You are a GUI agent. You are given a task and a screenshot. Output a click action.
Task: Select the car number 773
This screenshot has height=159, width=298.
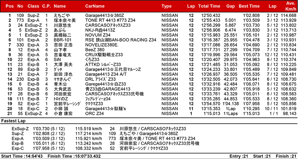pos(20,20)
